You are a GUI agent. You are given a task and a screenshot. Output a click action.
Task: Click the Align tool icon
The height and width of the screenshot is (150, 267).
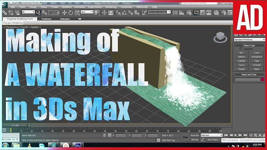pos(182,12)
